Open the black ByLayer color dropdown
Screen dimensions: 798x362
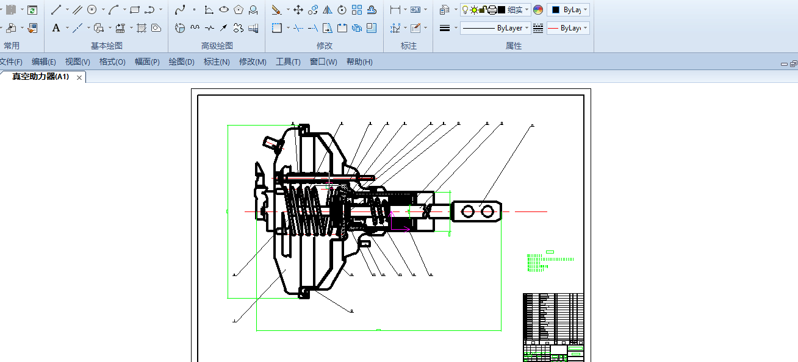click(569, 10)
